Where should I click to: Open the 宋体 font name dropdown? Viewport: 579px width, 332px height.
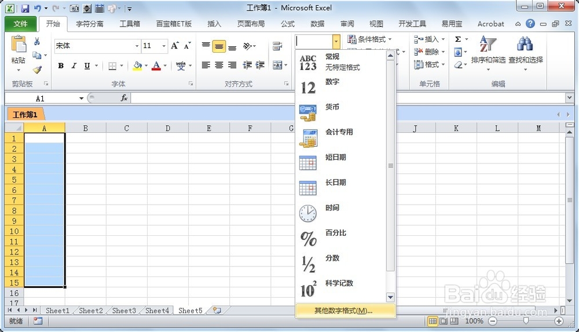pos(137,46)
